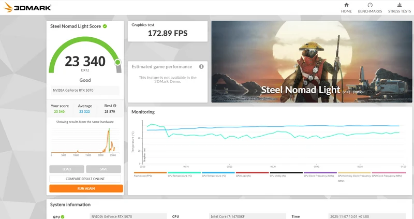Click the 3DMark logo
The width and height of the screenshot is (414, 219).
click(27, 7)
